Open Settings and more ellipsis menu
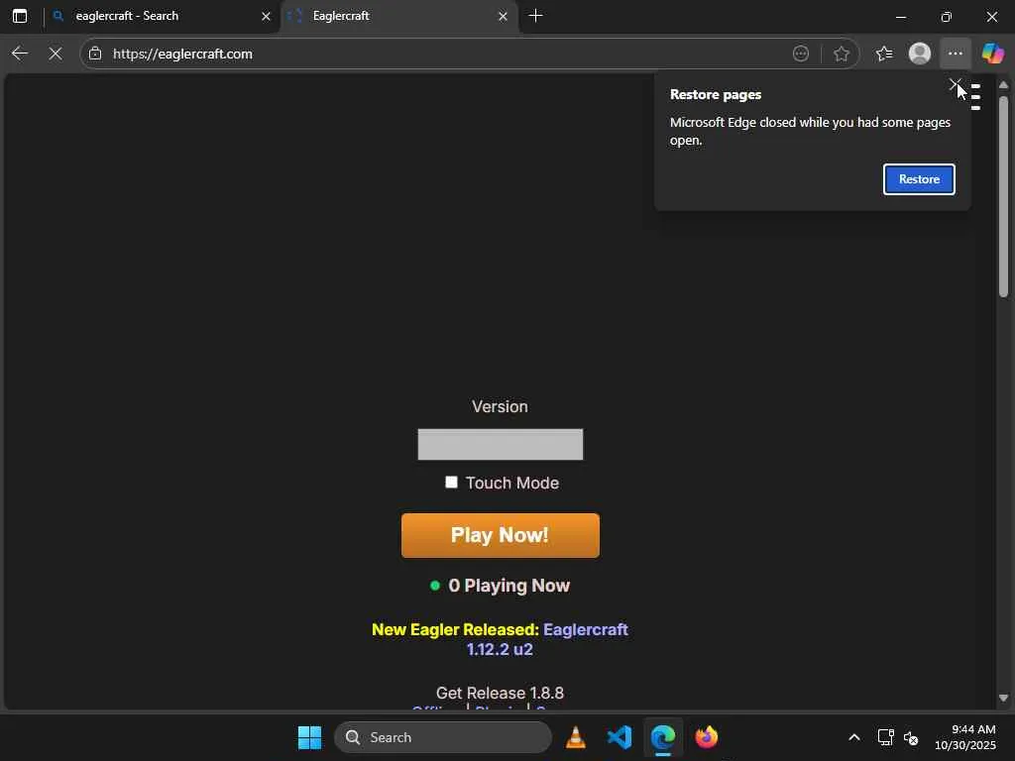 pos(955,54)
